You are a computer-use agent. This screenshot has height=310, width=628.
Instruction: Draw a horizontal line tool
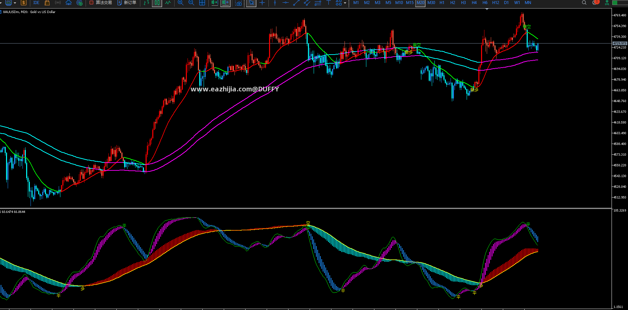[x=285, y=3]
